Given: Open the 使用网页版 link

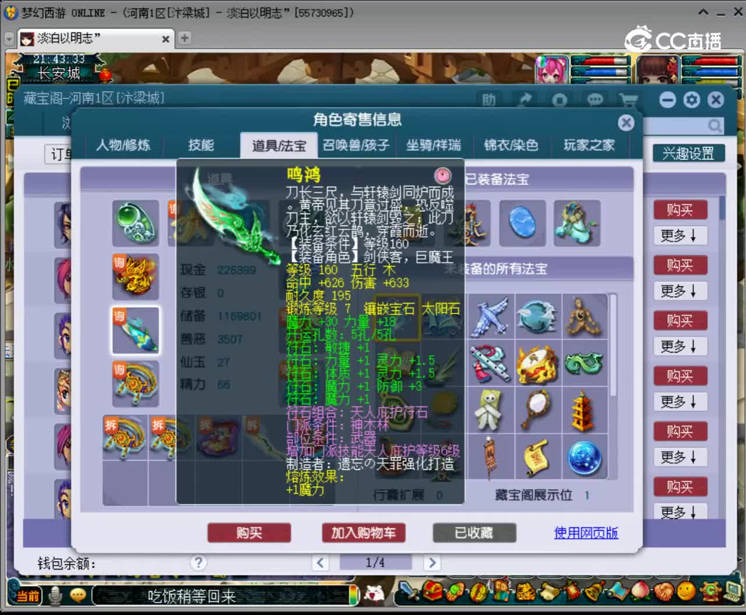Looking at the screenshot, I should coord(586,533).
